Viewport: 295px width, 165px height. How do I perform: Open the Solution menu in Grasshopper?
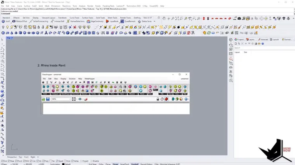72,79
